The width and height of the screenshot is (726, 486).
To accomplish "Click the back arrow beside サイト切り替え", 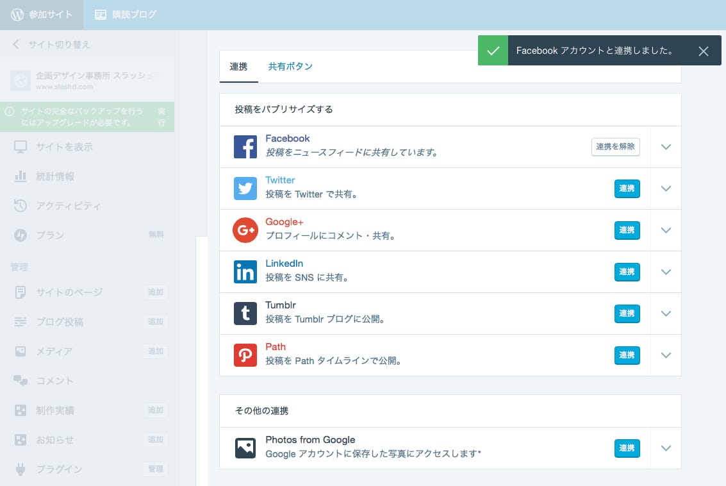I will 16,44.
